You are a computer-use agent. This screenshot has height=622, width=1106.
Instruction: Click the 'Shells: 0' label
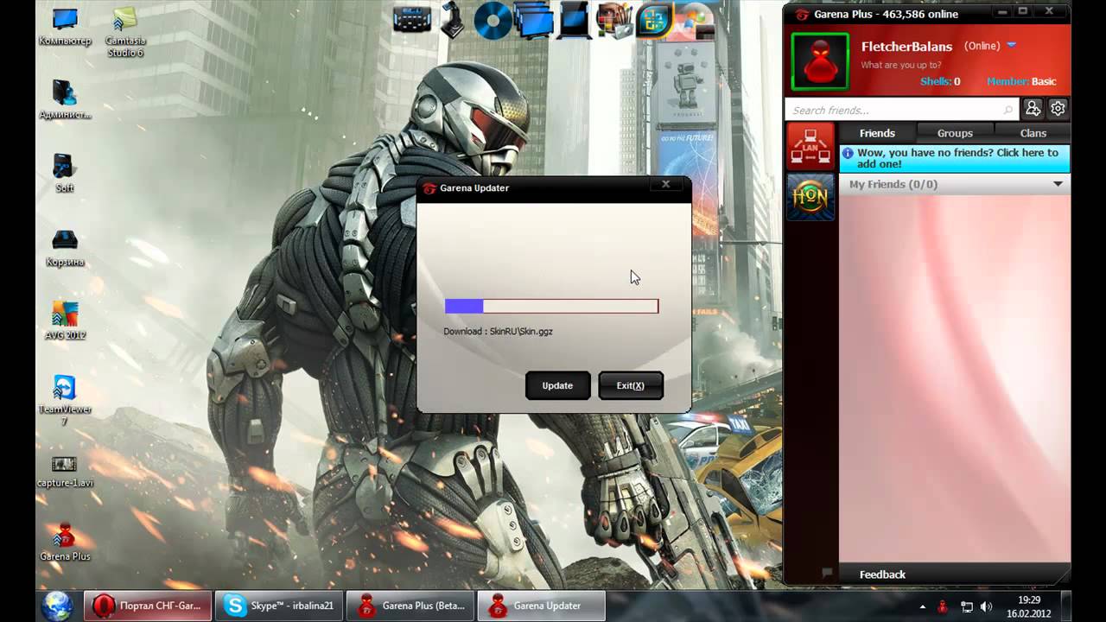(940, 81)
